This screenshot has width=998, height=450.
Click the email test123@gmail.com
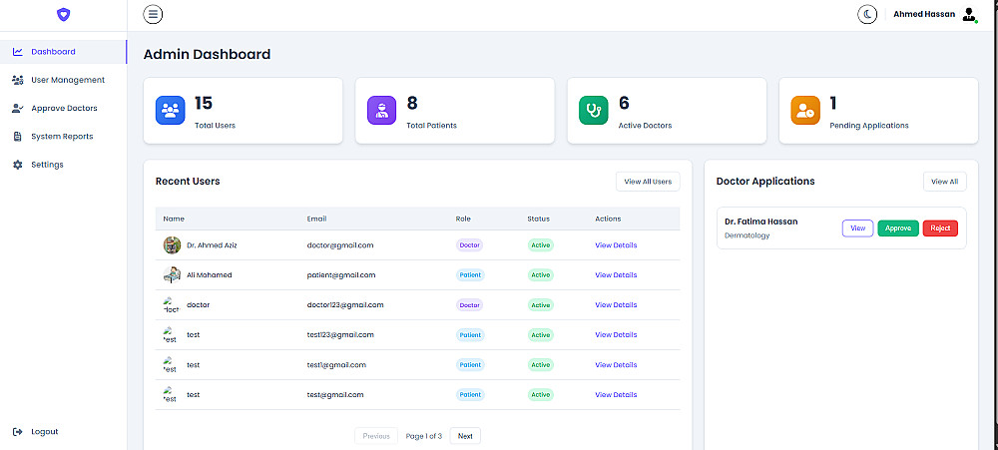(340, 335)
